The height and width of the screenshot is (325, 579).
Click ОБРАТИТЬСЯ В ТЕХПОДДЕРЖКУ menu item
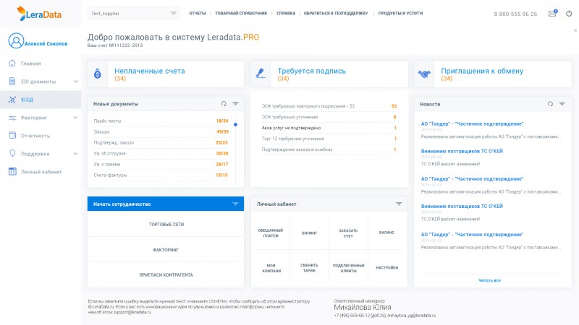pos(336,13)
